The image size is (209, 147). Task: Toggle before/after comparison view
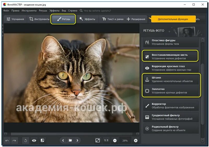click(42, 140)
